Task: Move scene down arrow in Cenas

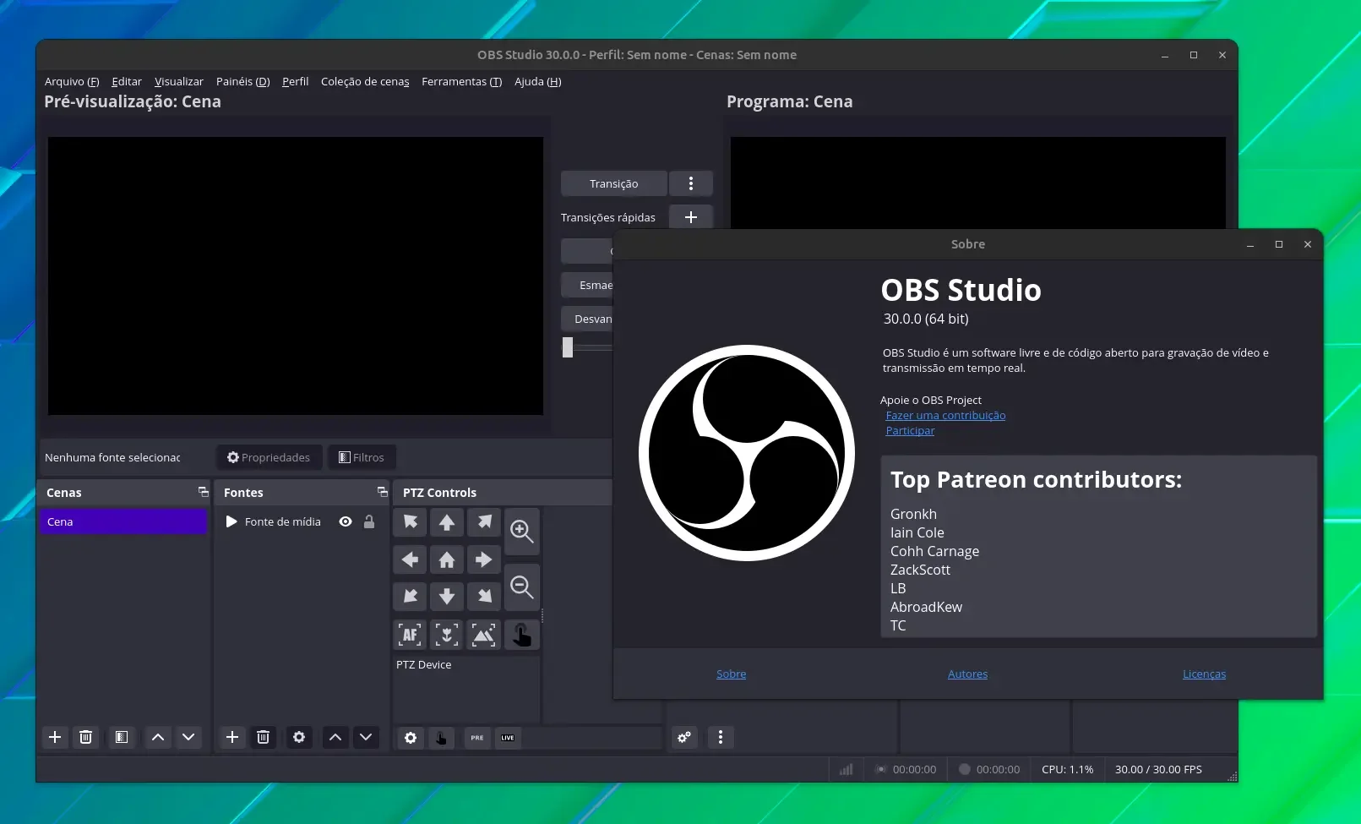Action: pos(188,737)
